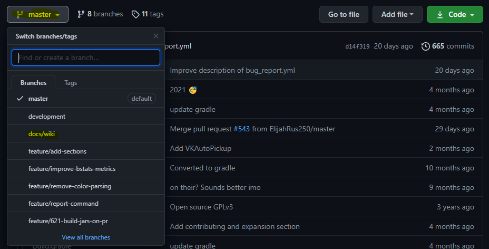This screenshot has height=249, width=489.
Task: Expand the Add file dropdown
Action: point(397,14)
